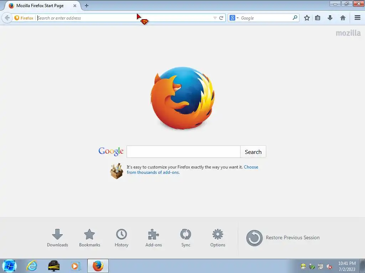Click the black monitor app in taskbar
365x273 pixels.
coord(54,266)
